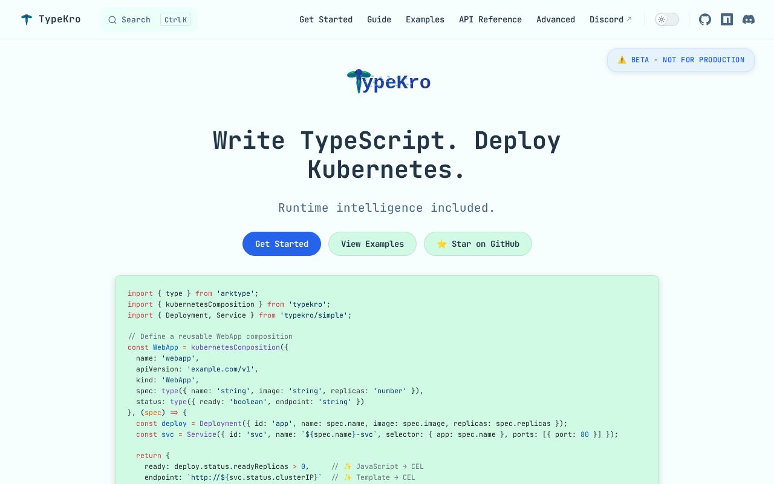774x484 pixels.
Task: Open the GitHub icon link in the header
Action: tap(705, 19)
